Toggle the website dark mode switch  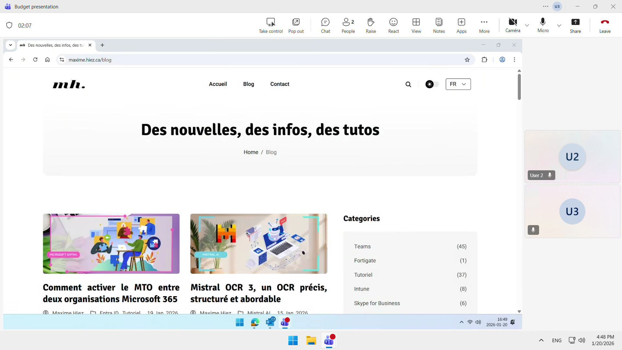pos(432,84)
